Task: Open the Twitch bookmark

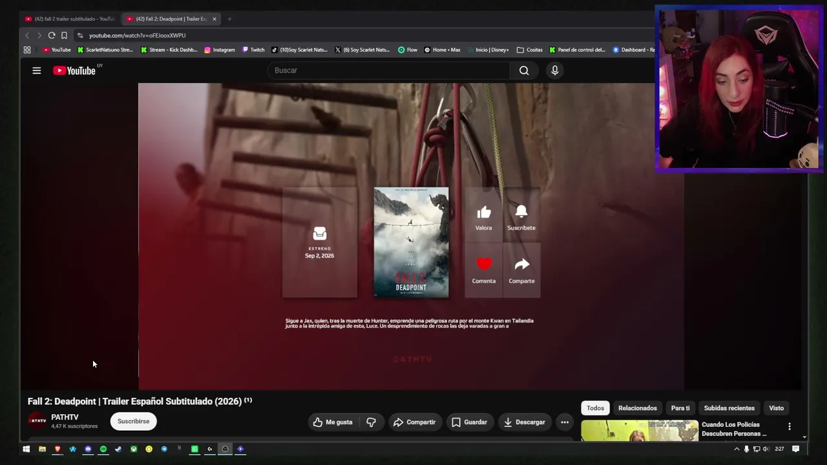Action: pyautogui.click(x=253, y=50)
